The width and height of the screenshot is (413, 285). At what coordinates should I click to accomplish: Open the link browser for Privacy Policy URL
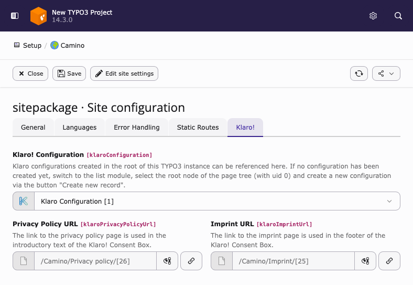coord(191,261)
